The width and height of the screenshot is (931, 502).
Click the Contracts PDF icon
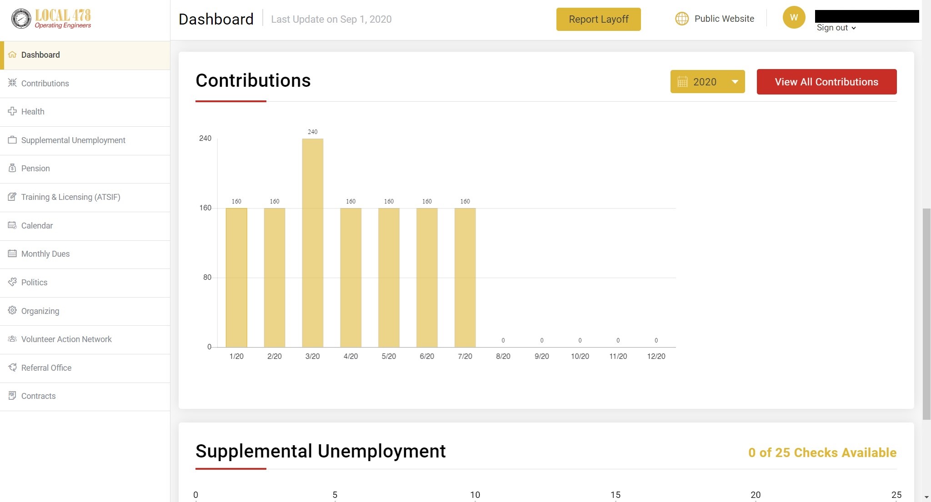click(12, 396)
